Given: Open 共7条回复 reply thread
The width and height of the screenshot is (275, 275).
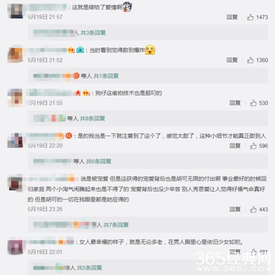Looking at the screenshot, I should point(116,225).
